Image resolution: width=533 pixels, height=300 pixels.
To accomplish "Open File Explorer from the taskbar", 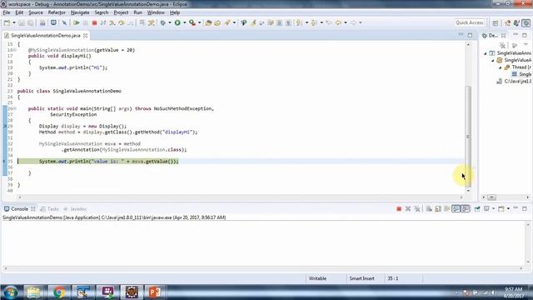I will (x=33, y=292).
